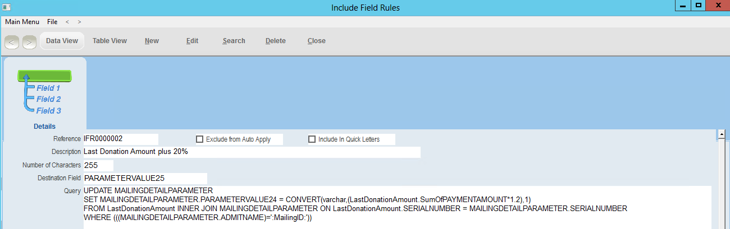Click the Edit toolbar button

click(x=192, y=41)
